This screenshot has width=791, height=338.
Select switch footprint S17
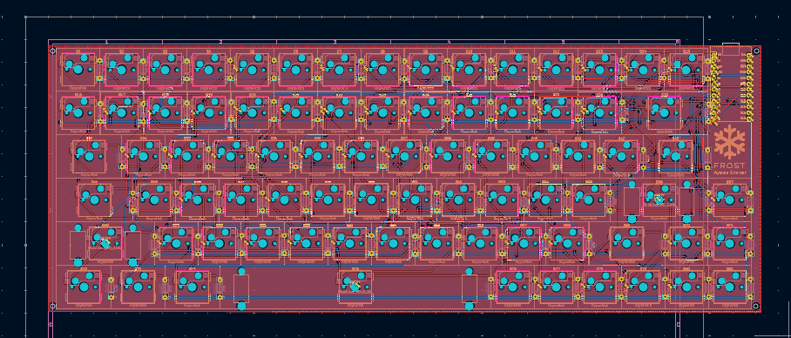[122, 112]
